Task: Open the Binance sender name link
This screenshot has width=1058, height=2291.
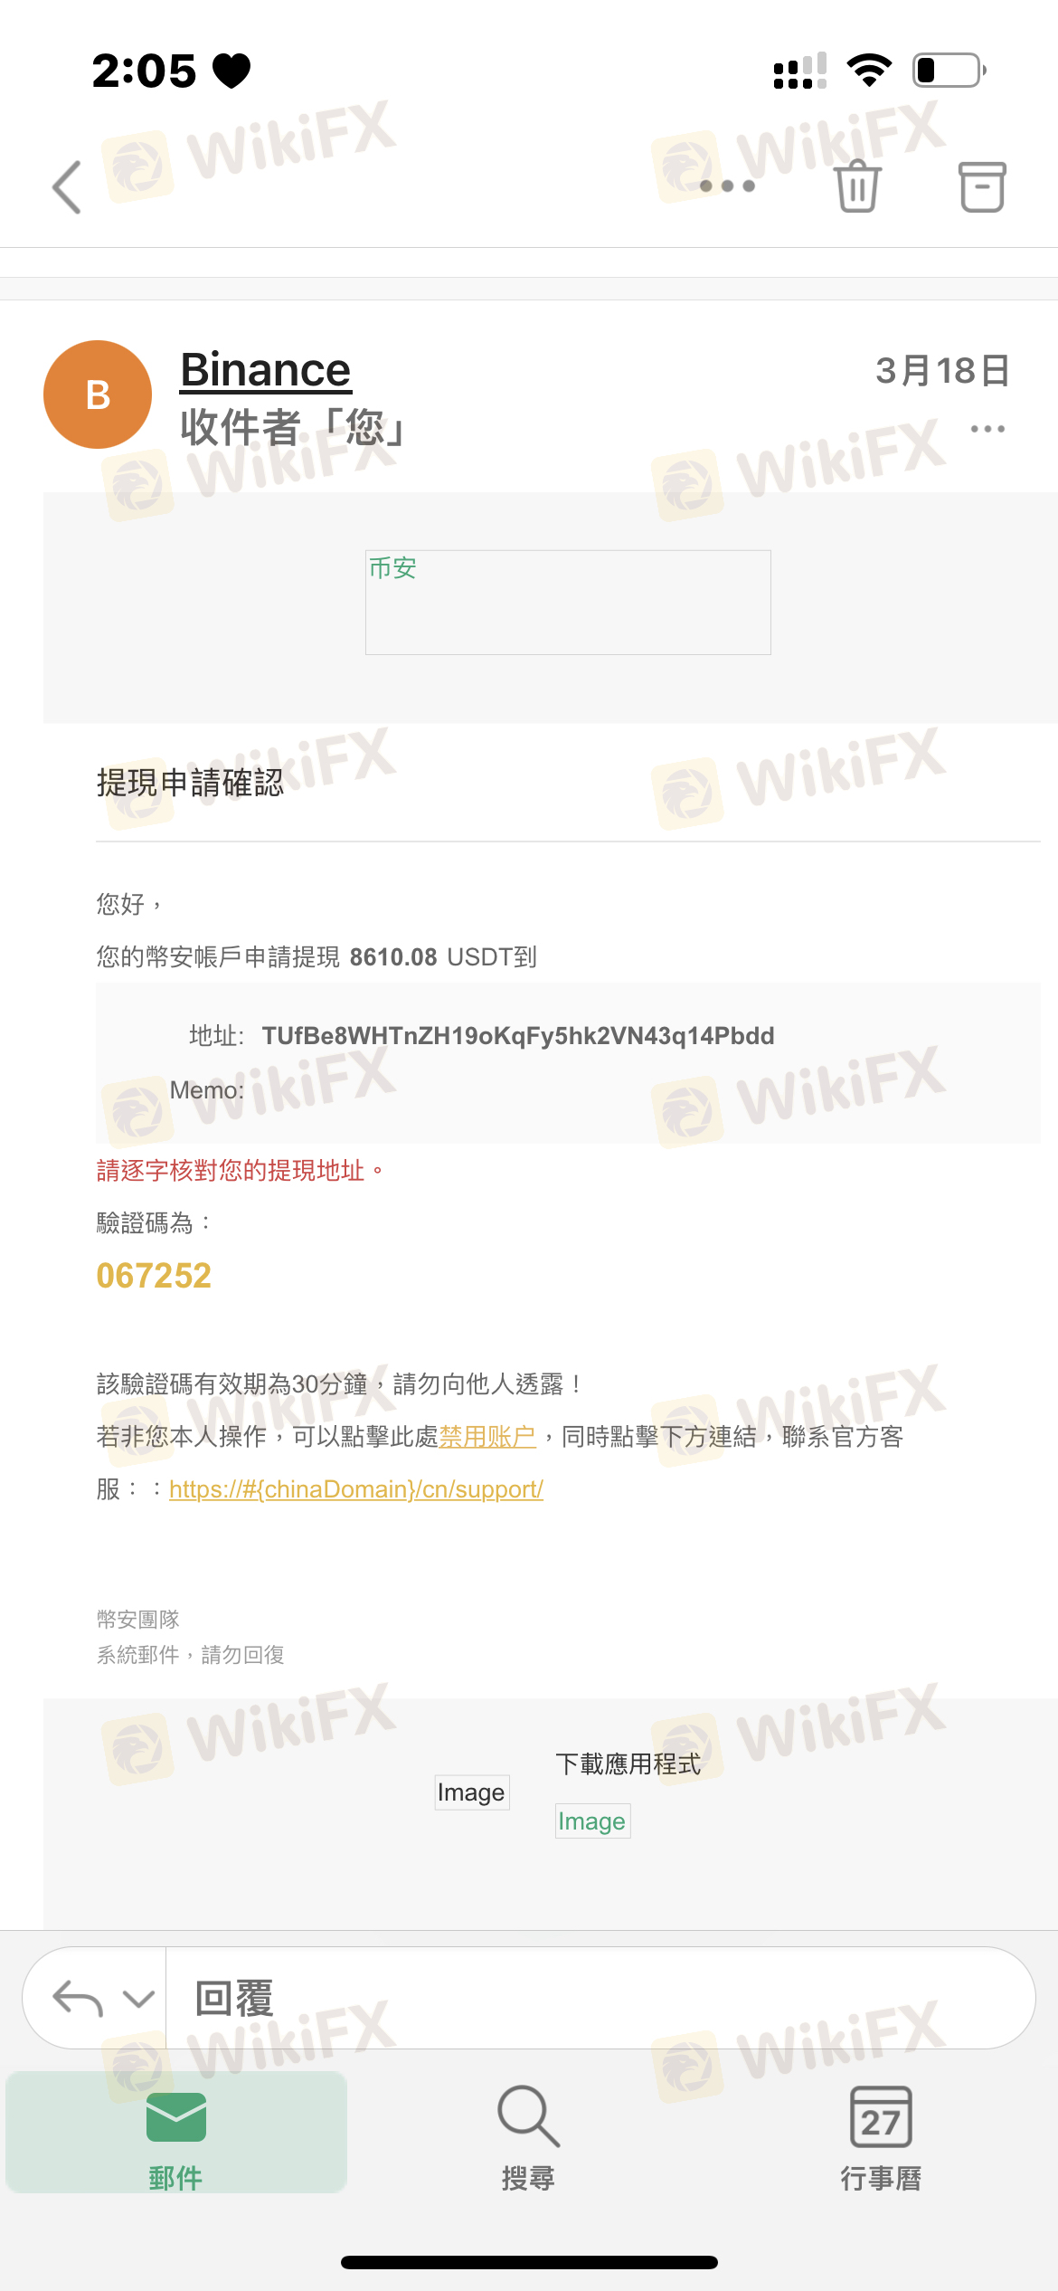Action: pyautogui.click(x=265, y=370)
